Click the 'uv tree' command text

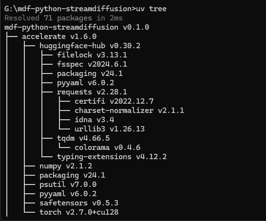tap(152, 9)
